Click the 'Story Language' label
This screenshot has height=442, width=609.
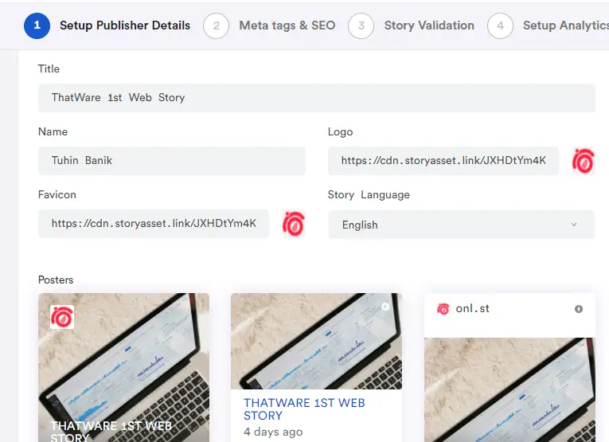369,194
